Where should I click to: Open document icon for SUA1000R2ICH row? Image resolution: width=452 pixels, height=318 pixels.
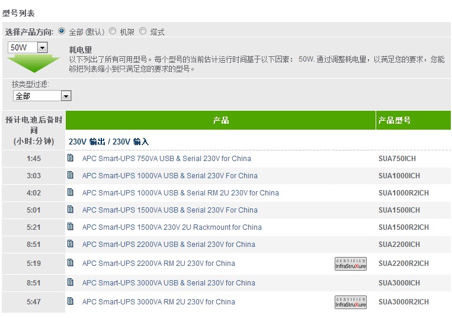(x=70, y=192)
